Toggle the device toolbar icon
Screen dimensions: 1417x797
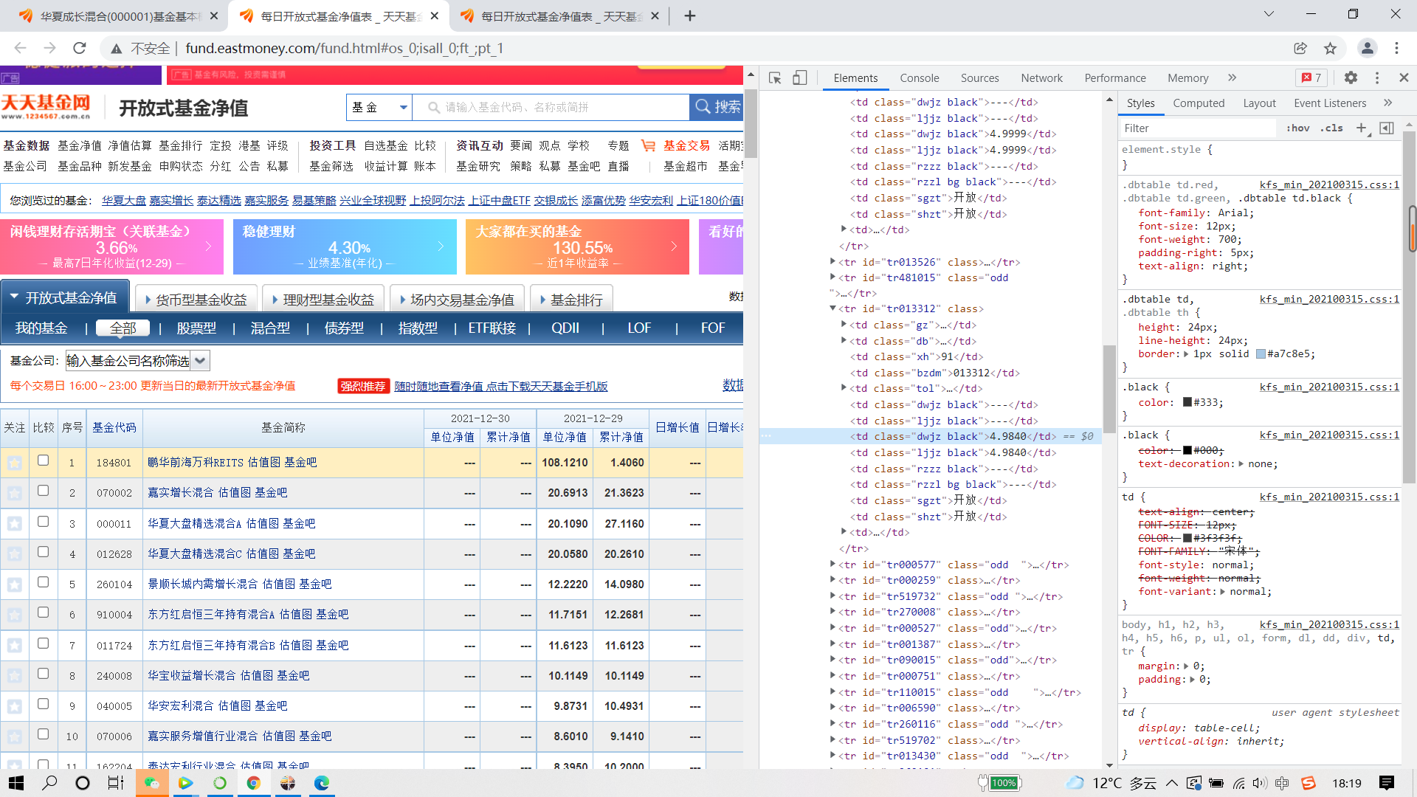tap(799, 77)
